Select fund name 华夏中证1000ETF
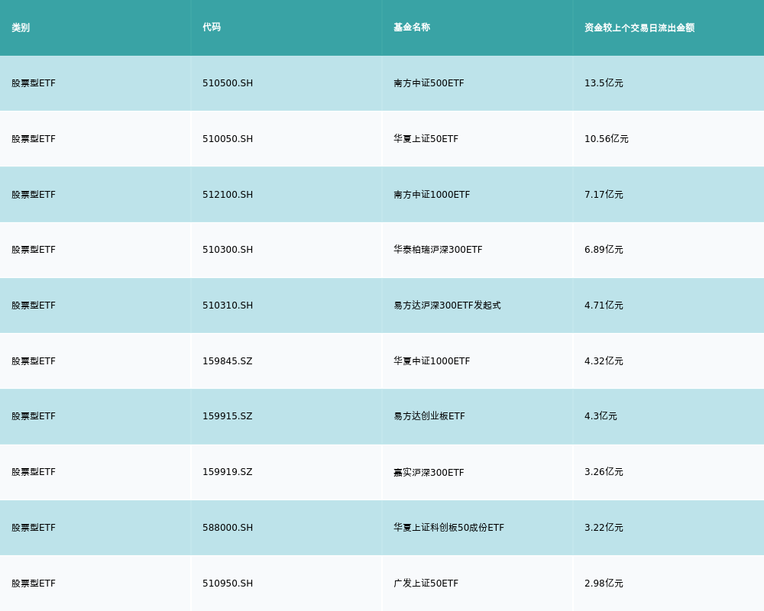 click(432, 361)
